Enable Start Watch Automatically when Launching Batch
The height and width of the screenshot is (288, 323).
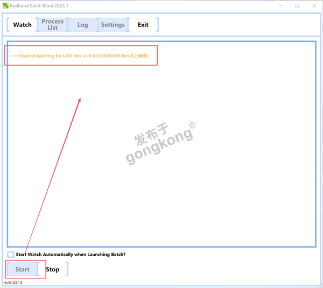11,255
